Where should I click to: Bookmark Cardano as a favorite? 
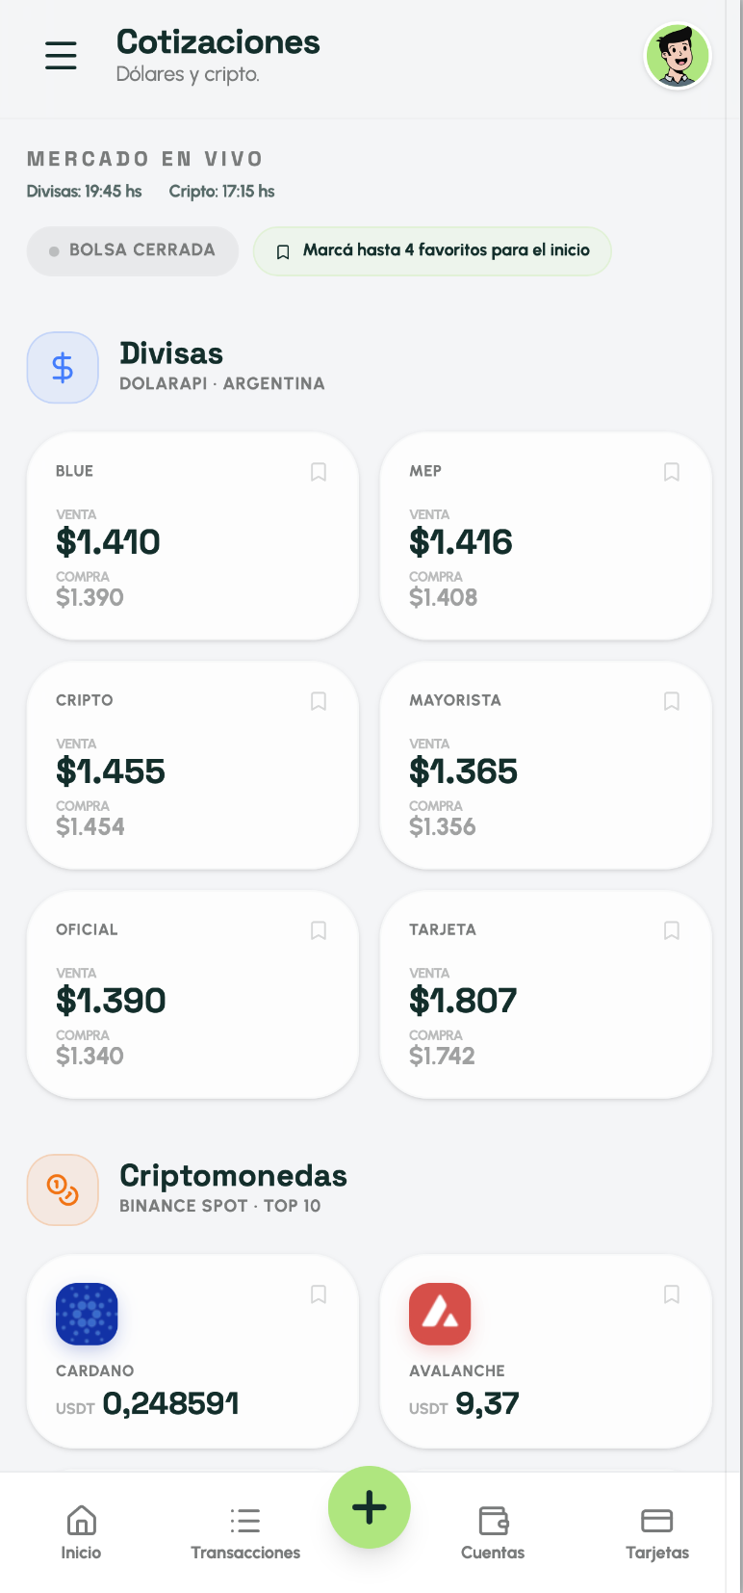(x=319, y=1294)
